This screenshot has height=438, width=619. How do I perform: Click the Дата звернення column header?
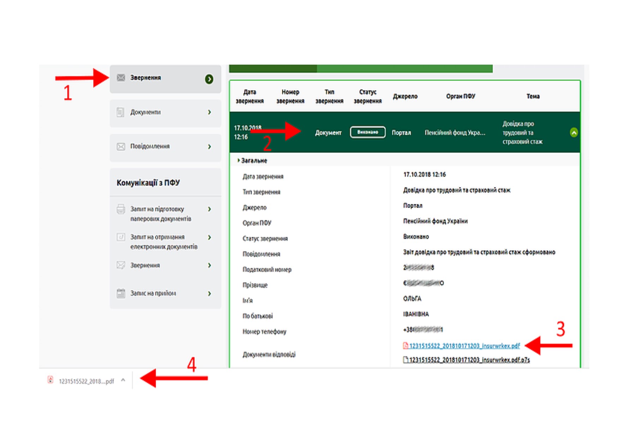click(x=250, y=96)
